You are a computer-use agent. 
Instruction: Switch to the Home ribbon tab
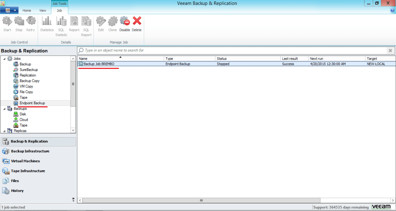26,10
